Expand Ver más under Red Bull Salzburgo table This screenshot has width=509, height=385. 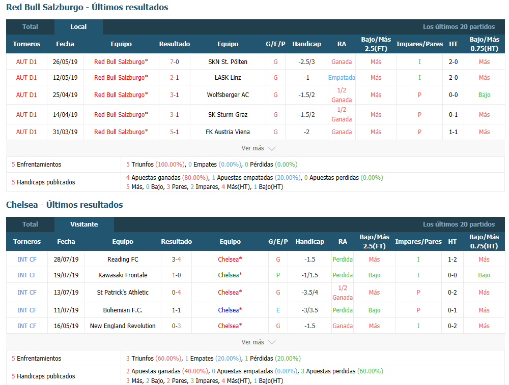click(258, 148)
